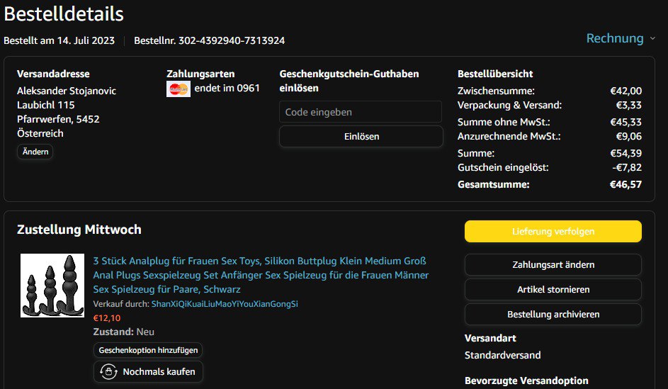Archive order using Bestellung archivieren
Viewport: 668px width, 389px height.
point(553,315)
